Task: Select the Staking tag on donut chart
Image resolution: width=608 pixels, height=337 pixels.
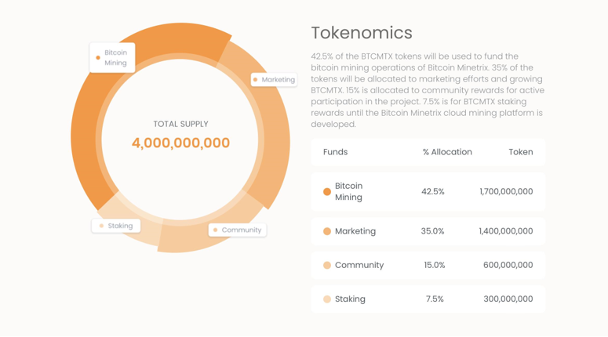Action: click(x=116, y=226)
